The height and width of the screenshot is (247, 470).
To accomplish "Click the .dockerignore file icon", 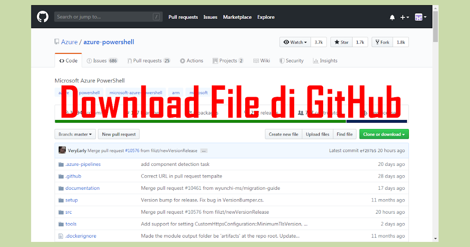I will pos(61,236).
